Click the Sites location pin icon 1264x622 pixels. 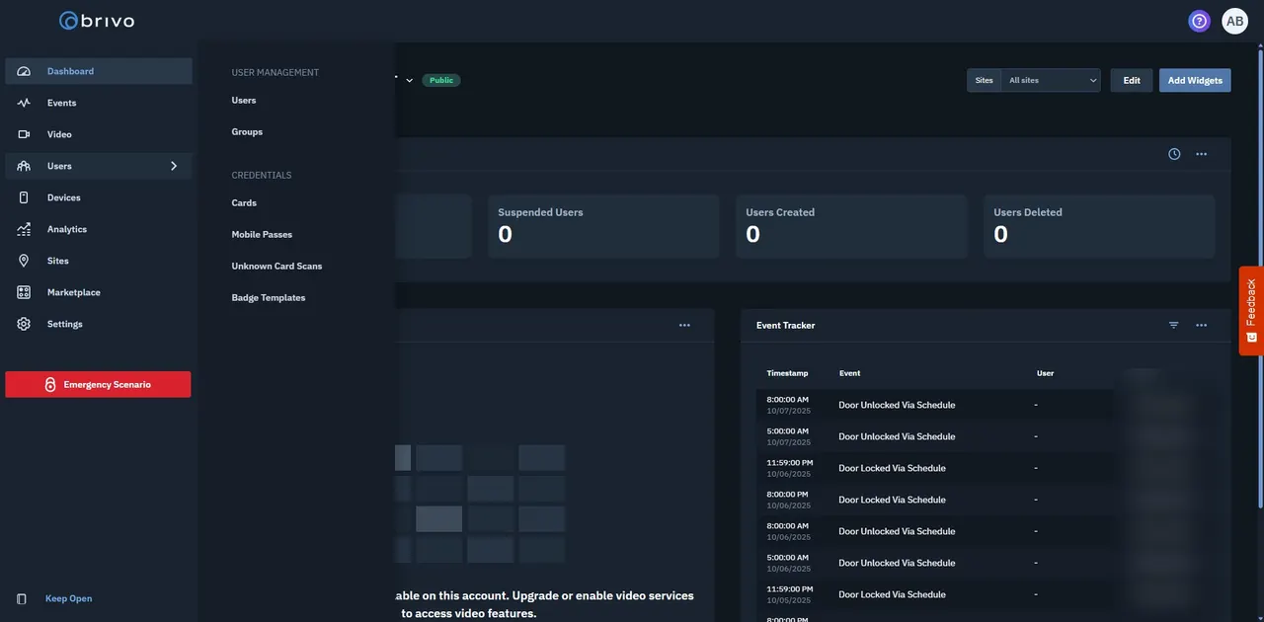tap(24, 261)
